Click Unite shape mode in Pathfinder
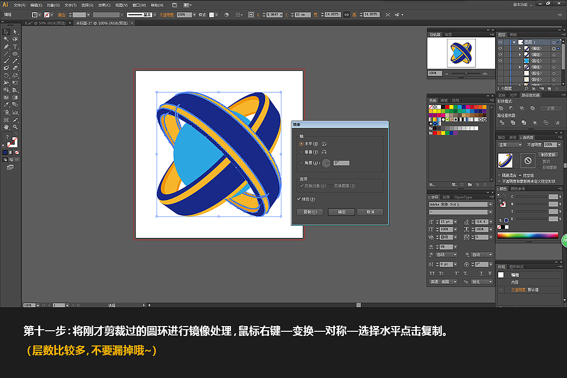Viewport: 567px width, 378px height. (x=501, y=108)
